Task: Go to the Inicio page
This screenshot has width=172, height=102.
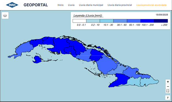Action: click(60, 5)
